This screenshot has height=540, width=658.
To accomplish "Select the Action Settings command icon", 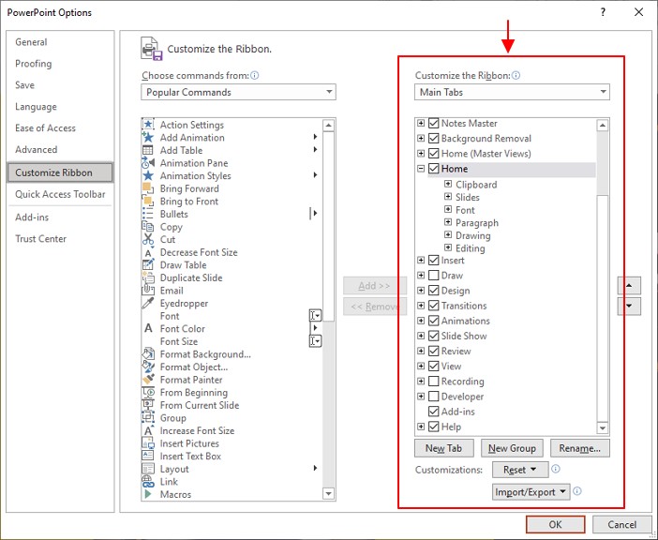I will click(148, 125).
